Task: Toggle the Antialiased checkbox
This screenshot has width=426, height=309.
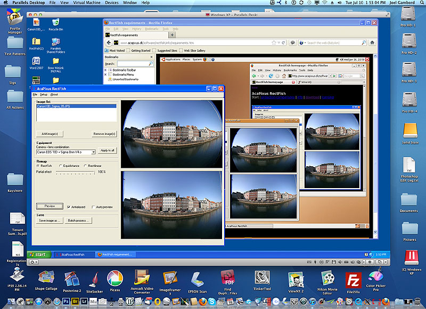Action: 69,207
